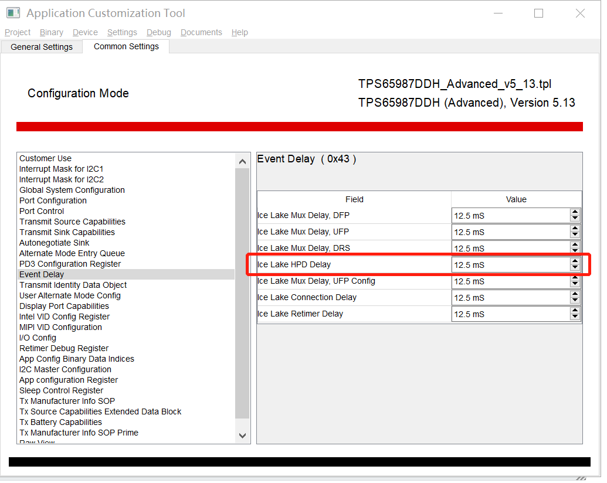Open the Settings menu
This screenshot has width=607, height=483.
click(x=122, y=32)
